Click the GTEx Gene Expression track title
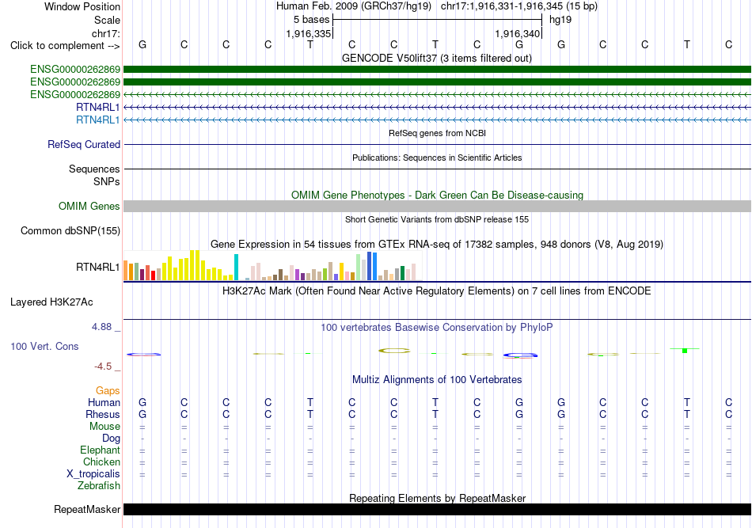The image size is (752, 528). [x=437, y=244]
